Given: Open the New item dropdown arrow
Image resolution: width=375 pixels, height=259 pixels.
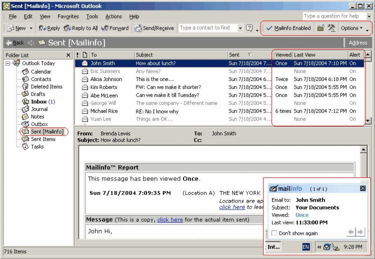Looking at the screenshot, I should 31,28.
